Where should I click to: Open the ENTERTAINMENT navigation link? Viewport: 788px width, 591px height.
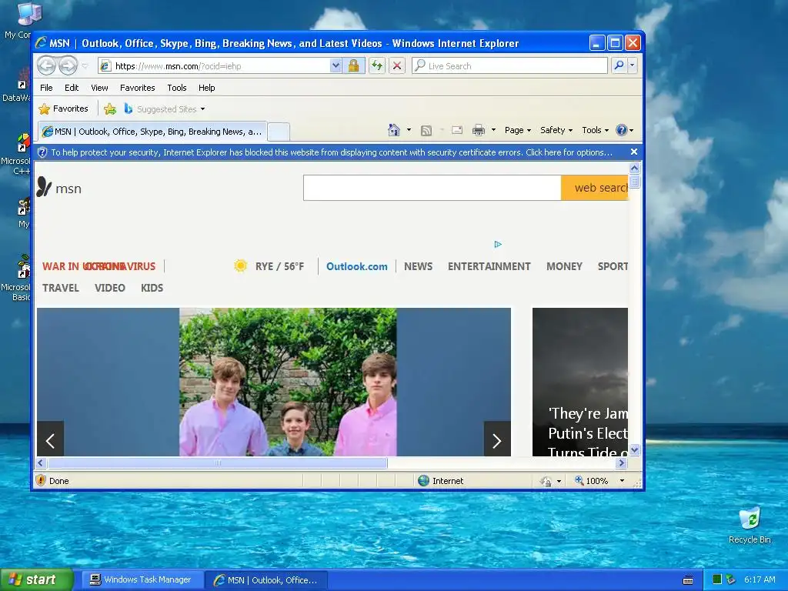point(489,266)
